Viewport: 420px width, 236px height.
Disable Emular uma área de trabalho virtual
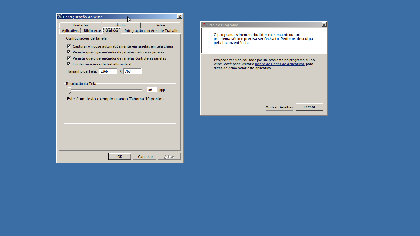(x=69, y=64)
